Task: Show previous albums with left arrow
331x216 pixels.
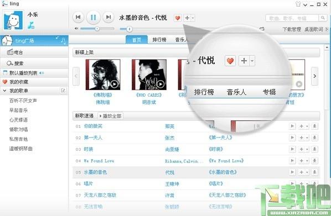Action: pos(76,76)
